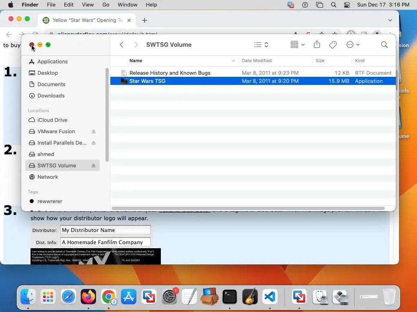The height and width of the screenshot is (312, 417).
Task: Open Control Center in menu bar
Action: 347,5
